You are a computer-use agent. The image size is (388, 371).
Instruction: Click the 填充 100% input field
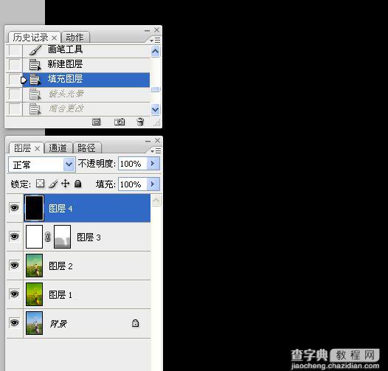(x=133, y=184)
